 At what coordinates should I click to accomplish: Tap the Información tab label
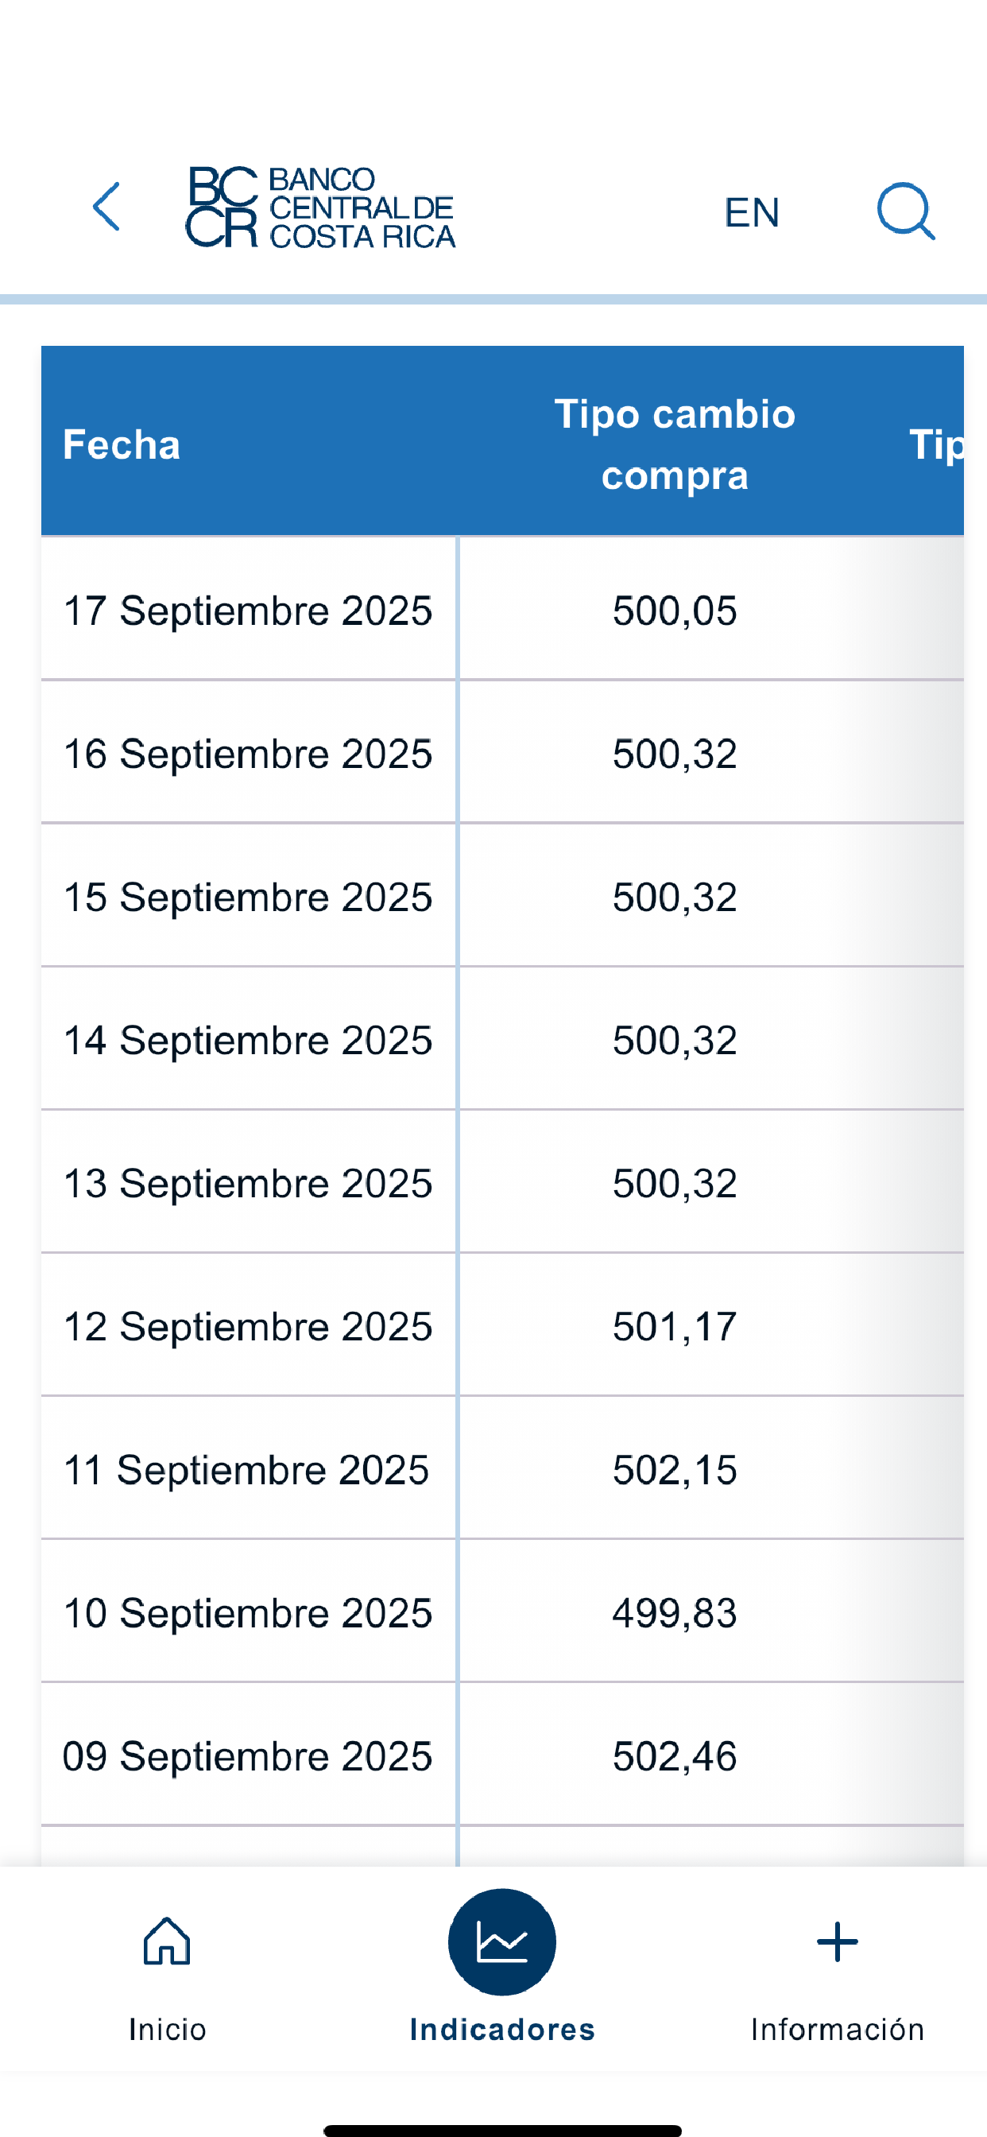click(837, 2029)
